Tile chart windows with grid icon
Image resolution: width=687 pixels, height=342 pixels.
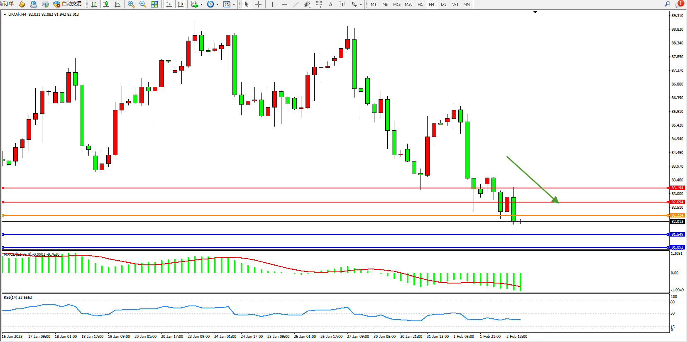click(x=154, y=4)
